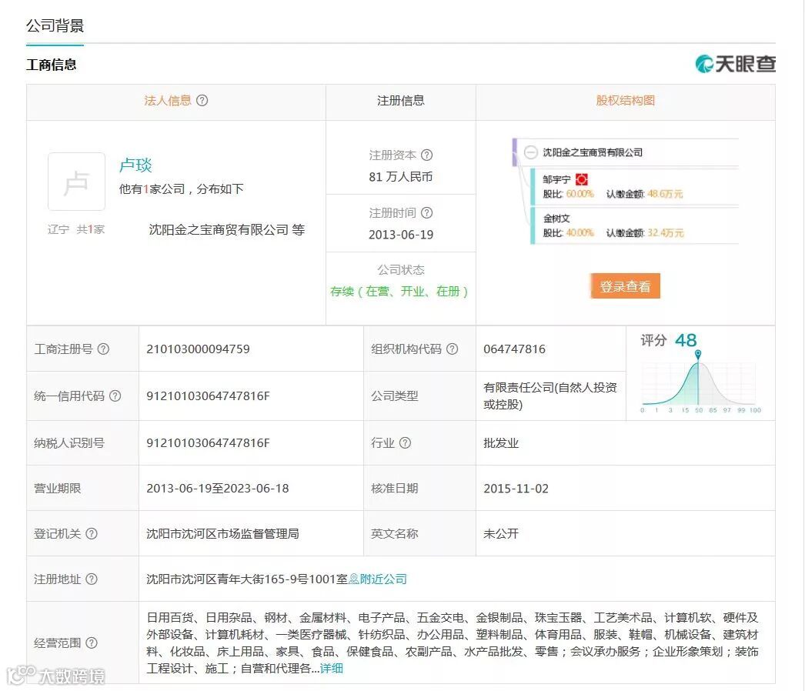Open the 公司背景 tab
Screen dimensions: 805x691
[x=55, y=25]
